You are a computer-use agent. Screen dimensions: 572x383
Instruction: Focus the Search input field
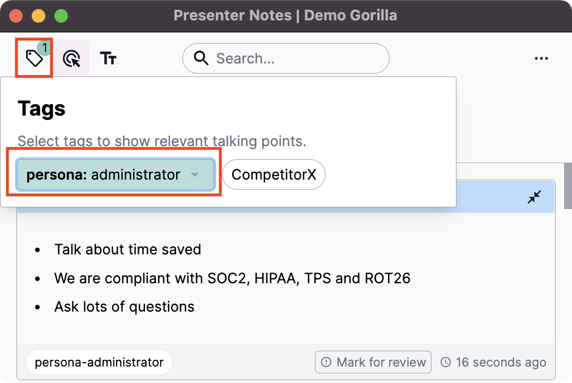coord(294,58)
